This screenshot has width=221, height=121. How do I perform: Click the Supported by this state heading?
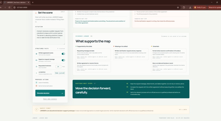click(84, 46)
